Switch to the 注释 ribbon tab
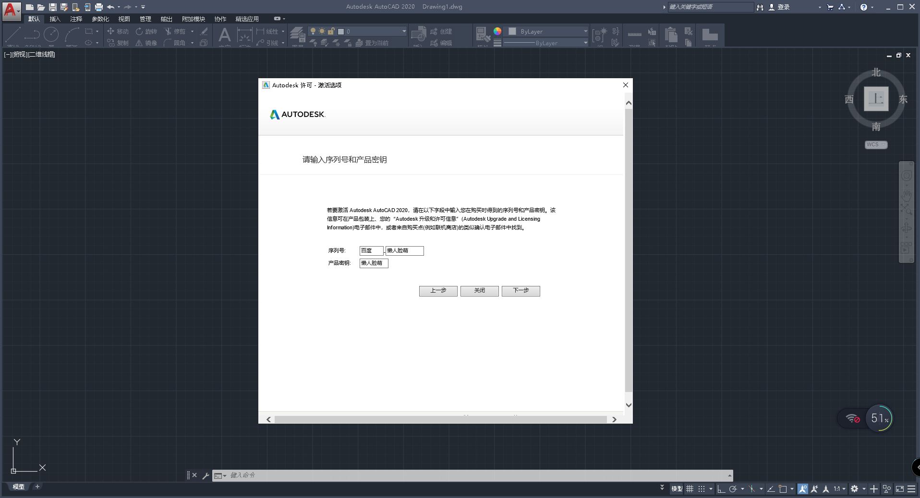Image resolution: width=920 pixels, height=498 pixels. (76, 19)
